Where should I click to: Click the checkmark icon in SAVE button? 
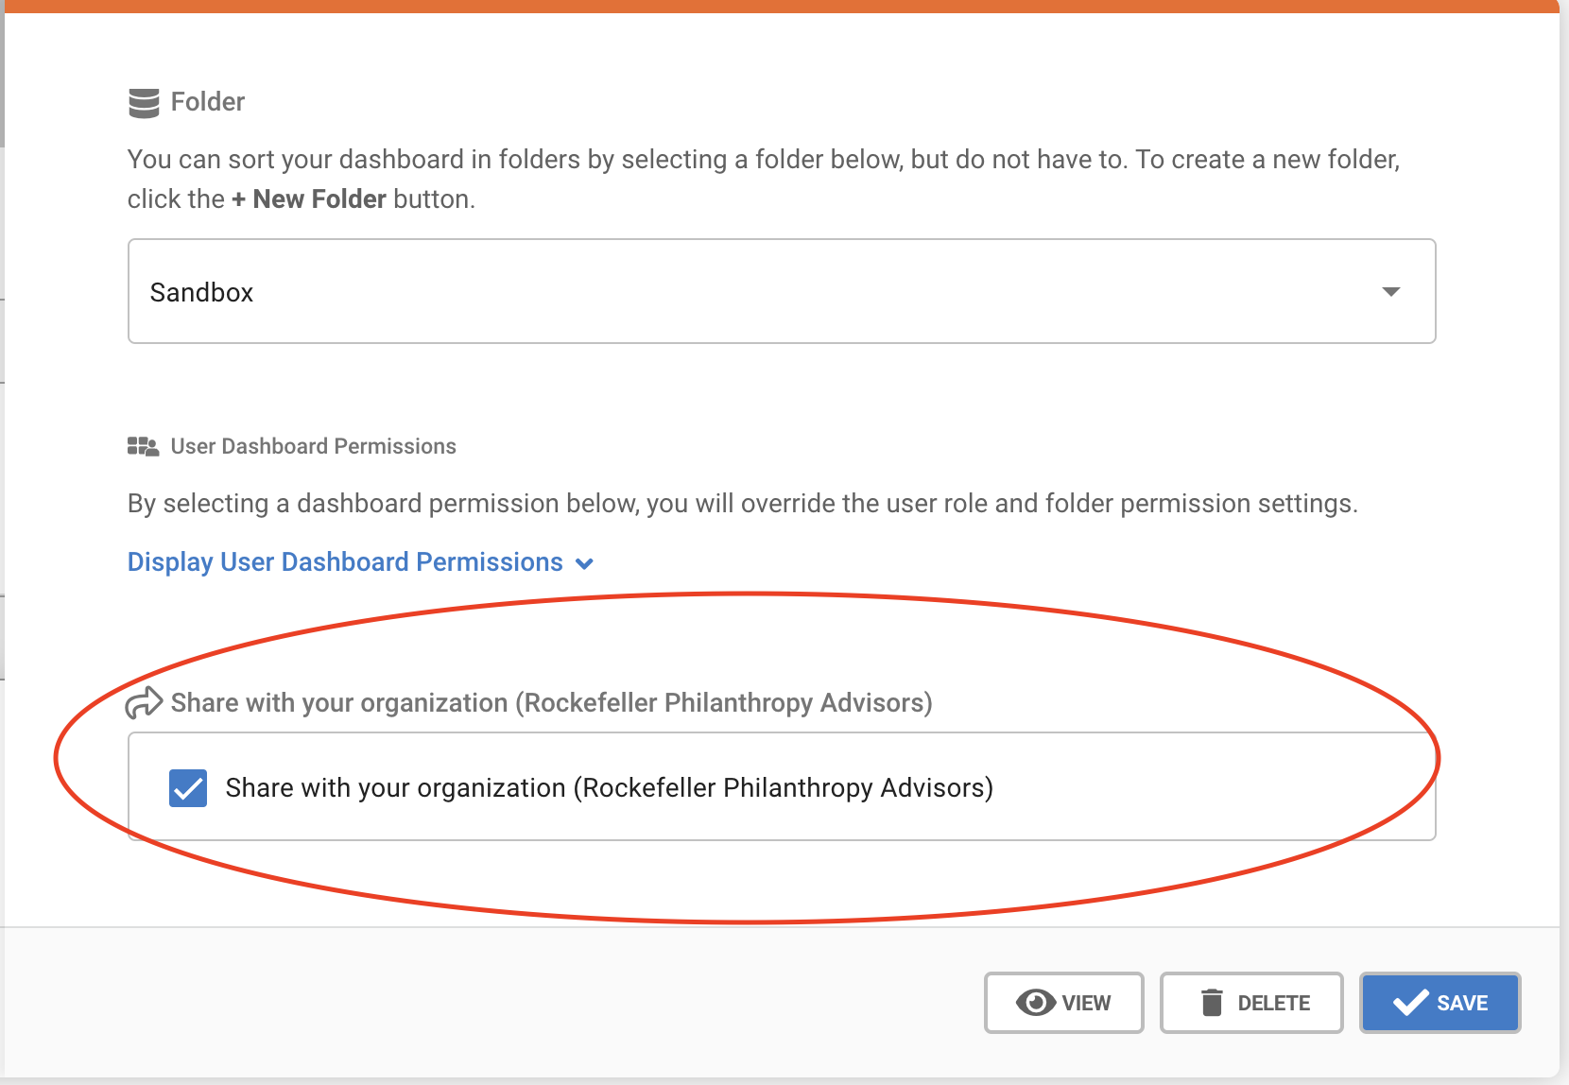click(x=1411, y=1003)
